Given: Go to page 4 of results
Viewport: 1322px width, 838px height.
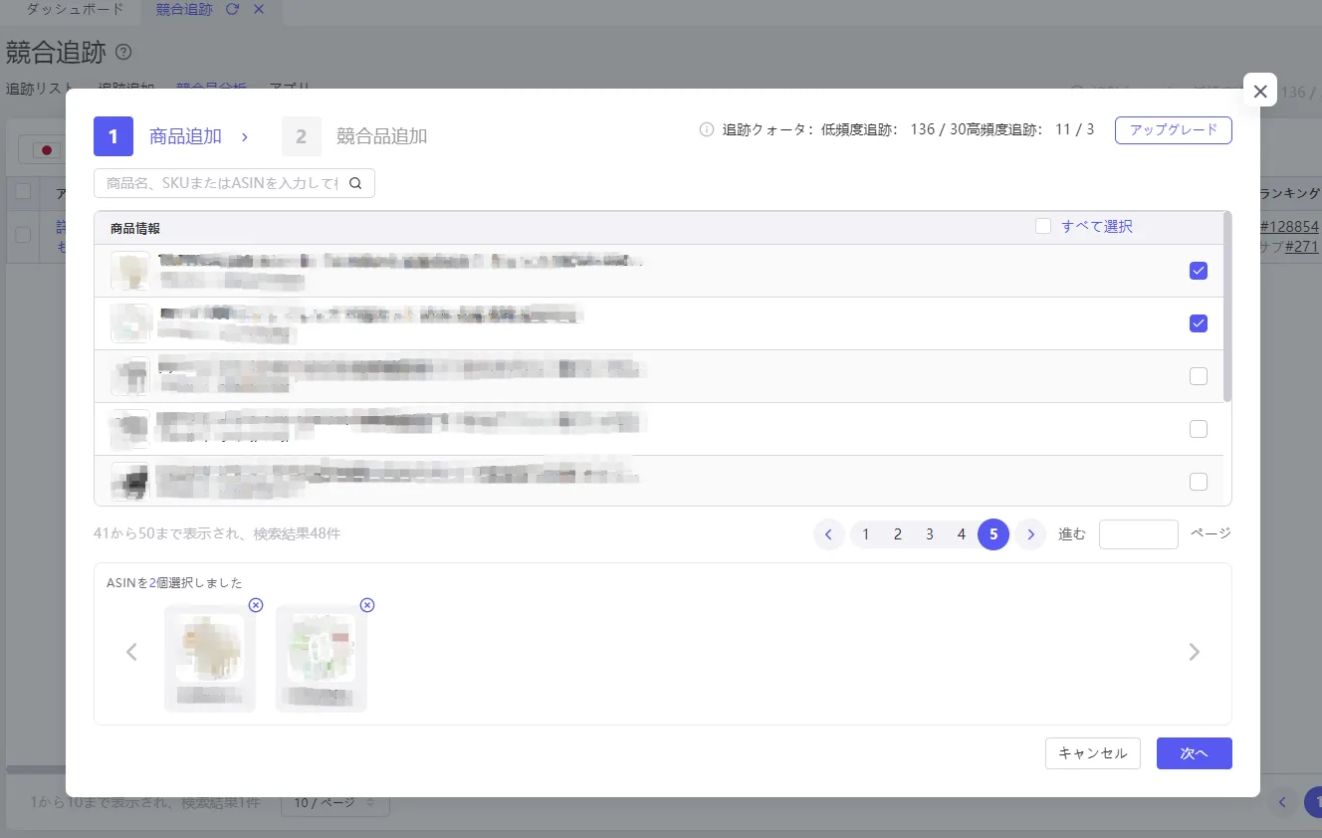Looking at the screenshot, I should (x=962, y=534).
